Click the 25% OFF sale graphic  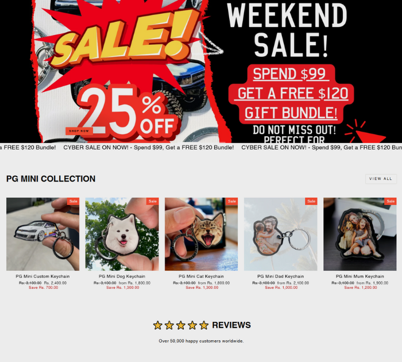pos(128,111)
